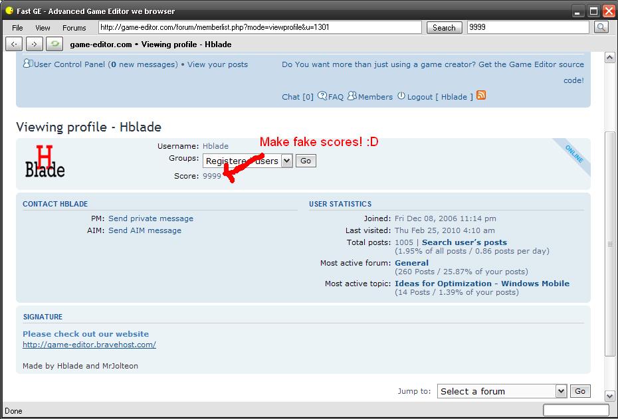Open the game-editor.bravehost.com signature link

coord(90,345)
